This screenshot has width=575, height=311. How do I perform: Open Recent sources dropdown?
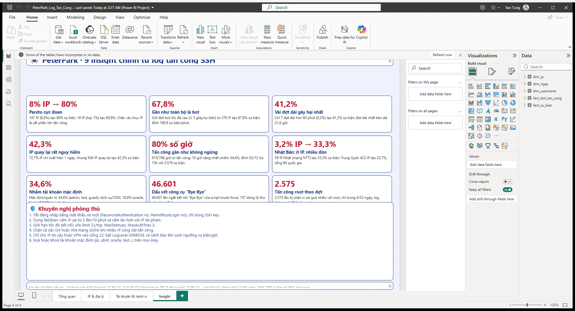(146, 34)
